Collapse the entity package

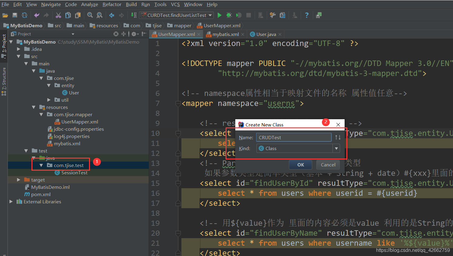[49, 85]
